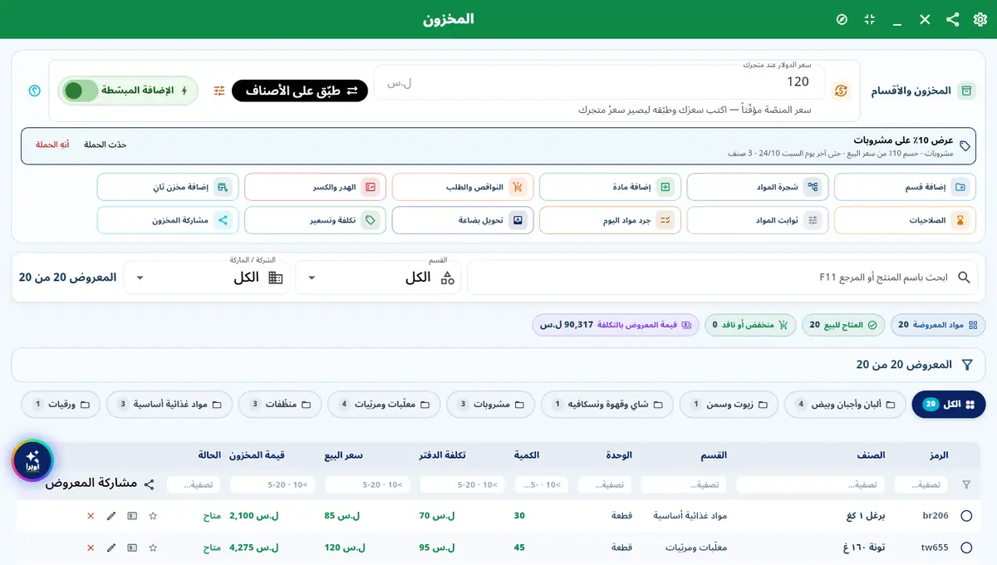Viewport: 997px width, 565px height.
Task: Edit برغل ١ كغ with pencil icon
Action: [x=111, y=516]
